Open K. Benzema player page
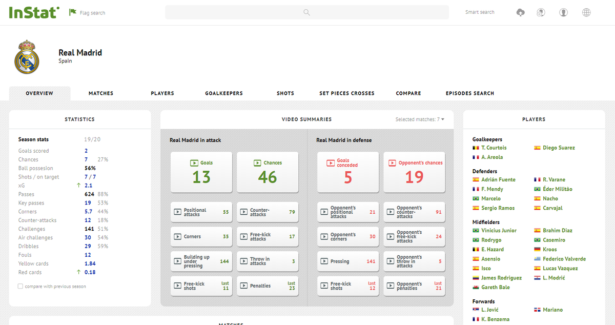Image resolution: width=615 pixels, height=325 pixels. pyautogui.click(x=496, y=319)
